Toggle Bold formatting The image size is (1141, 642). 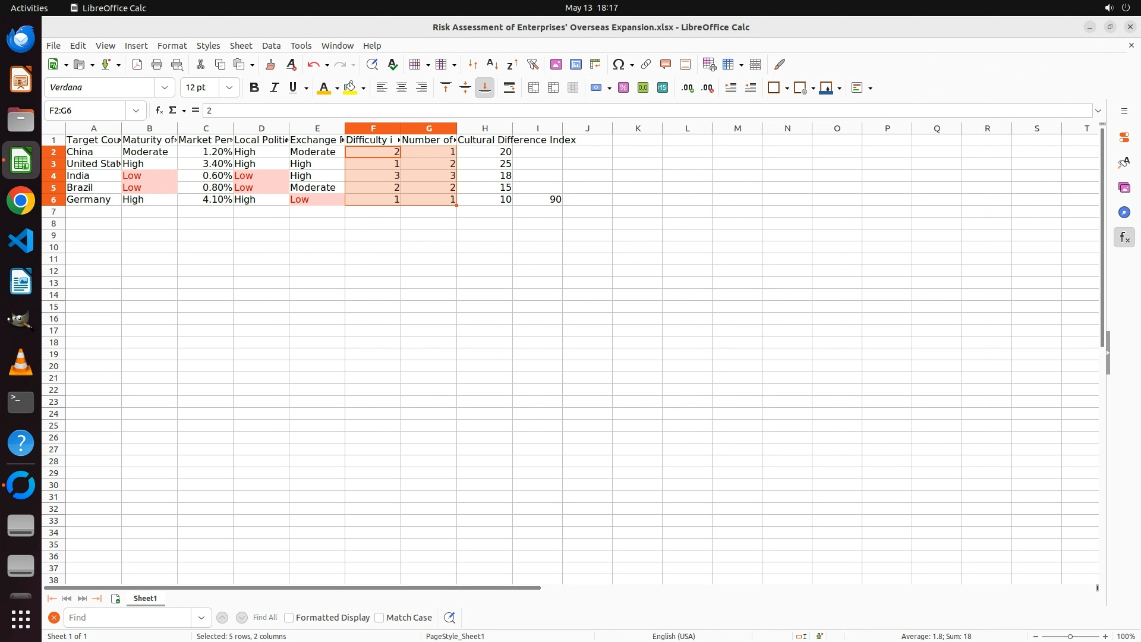254,88
